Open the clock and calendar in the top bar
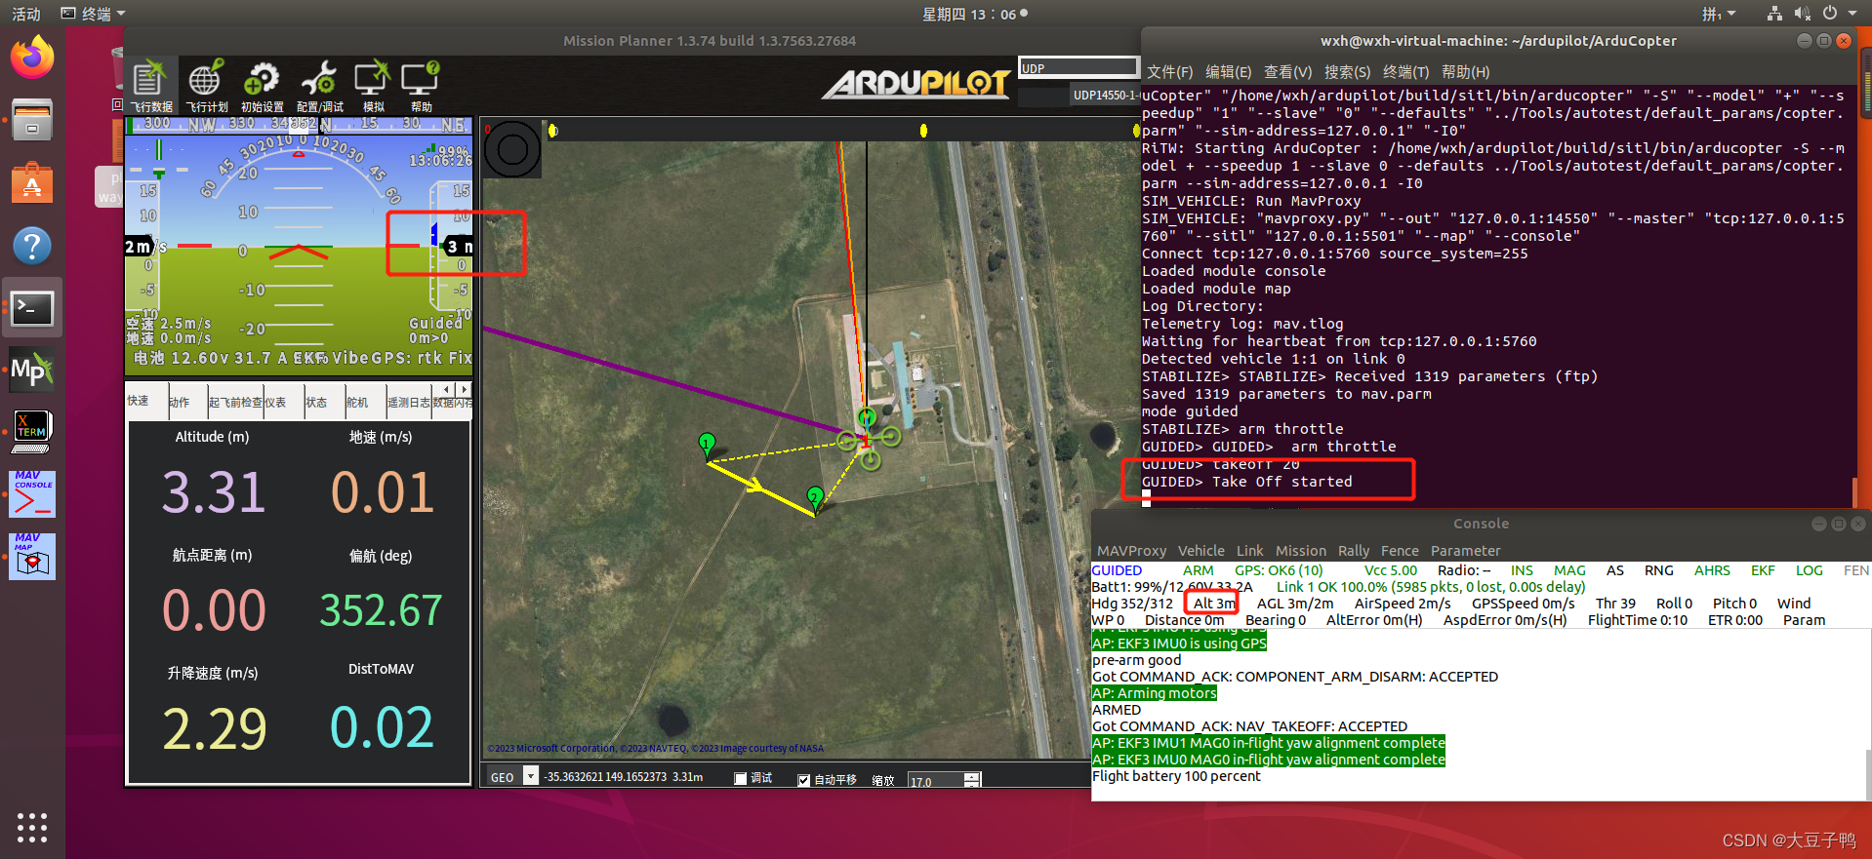Screen dimensions: 1872x859 (x=975, y=14)
